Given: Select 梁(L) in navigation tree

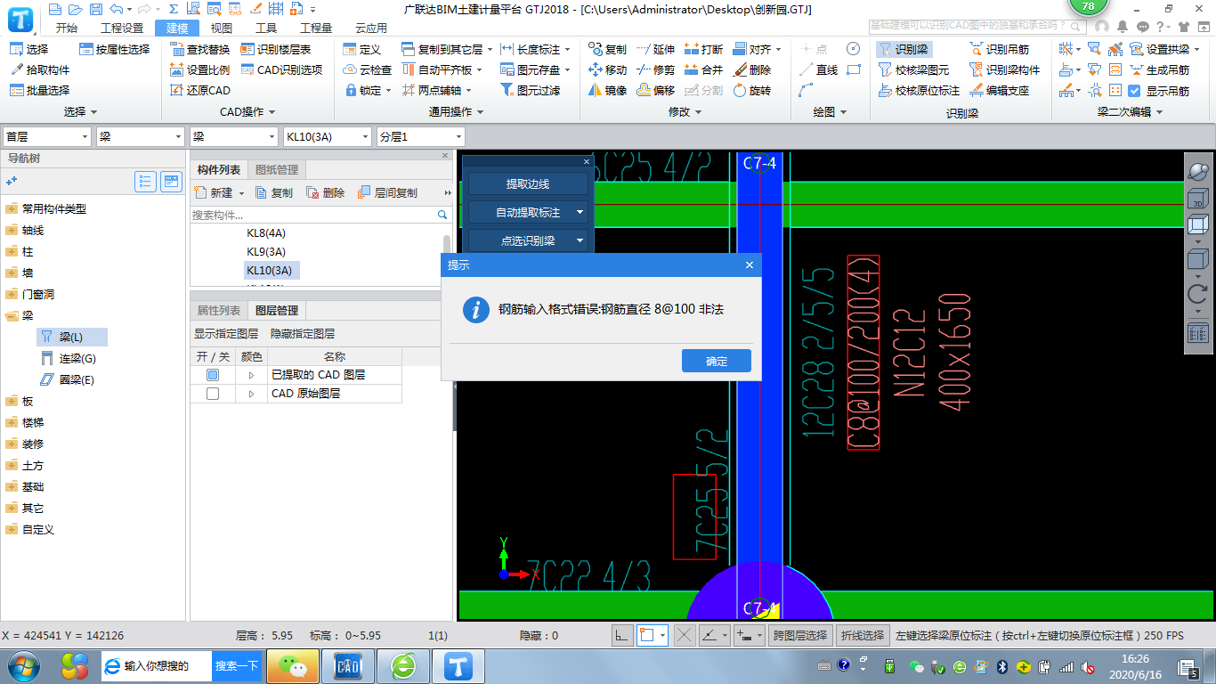Looking at the screenshot, I should point(71,337).
